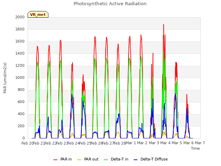Click the Feb 22 x-axis date label
Viewport: 221px width, 166px height.
[50, 143]
